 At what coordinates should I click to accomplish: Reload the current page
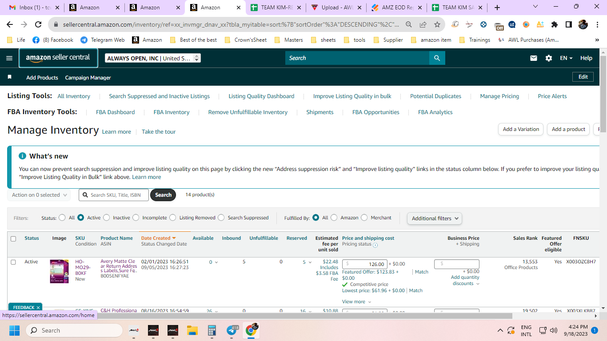(x=38, y=24)
